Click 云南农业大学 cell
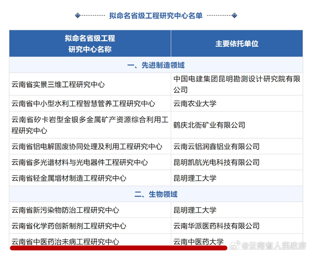Image resolution: width=309 pixels, height=253 pixels. click(x=237, y=104)
